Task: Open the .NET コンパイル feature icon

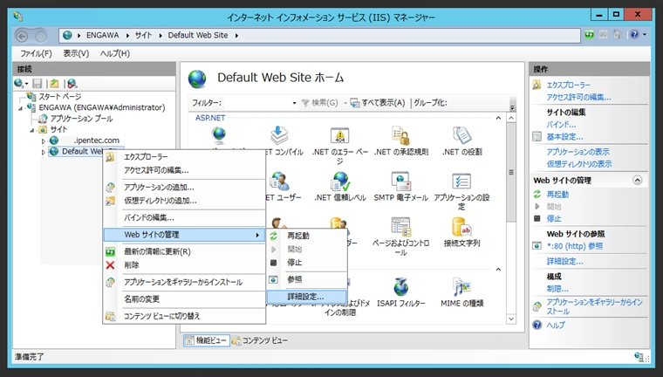Action: click(279, 136)
